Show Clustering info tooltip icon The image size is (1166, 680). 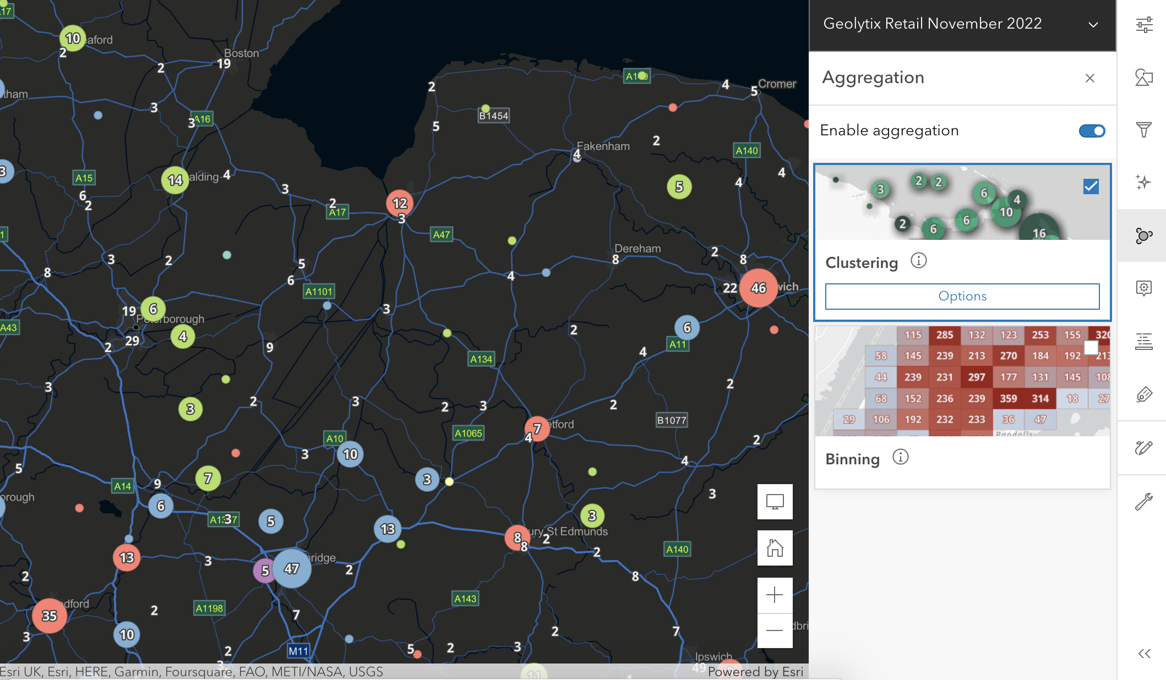[918, 261]
